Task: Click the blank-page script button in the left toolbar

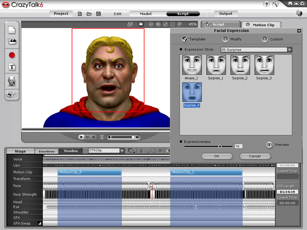Action: click(12, 30)
